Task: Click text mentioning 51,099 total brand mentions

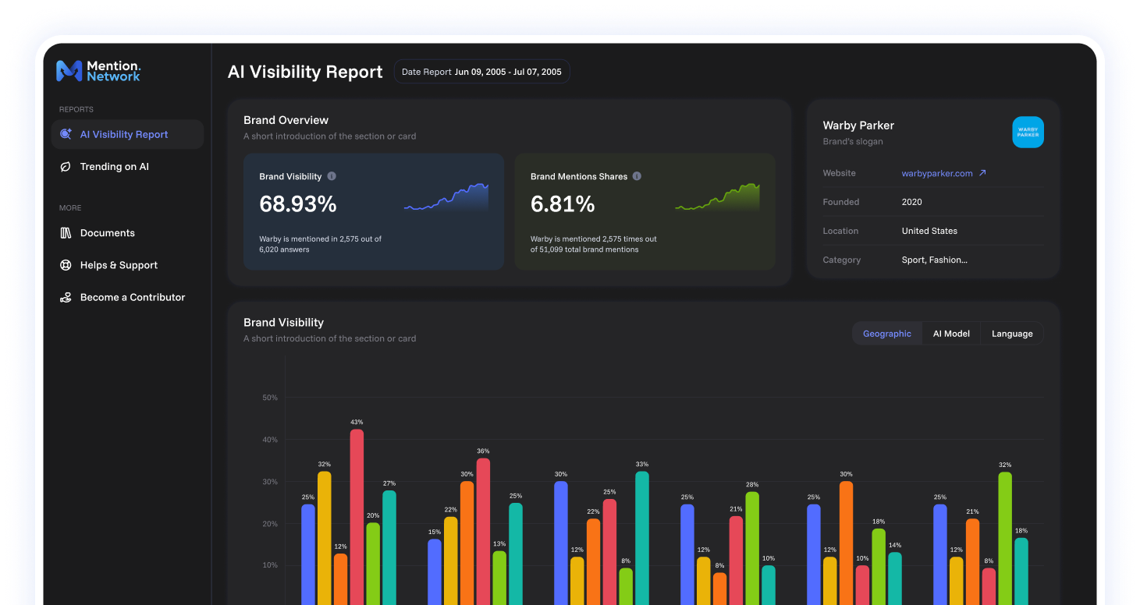Action: pyautogui.click(x=593, y=244)
